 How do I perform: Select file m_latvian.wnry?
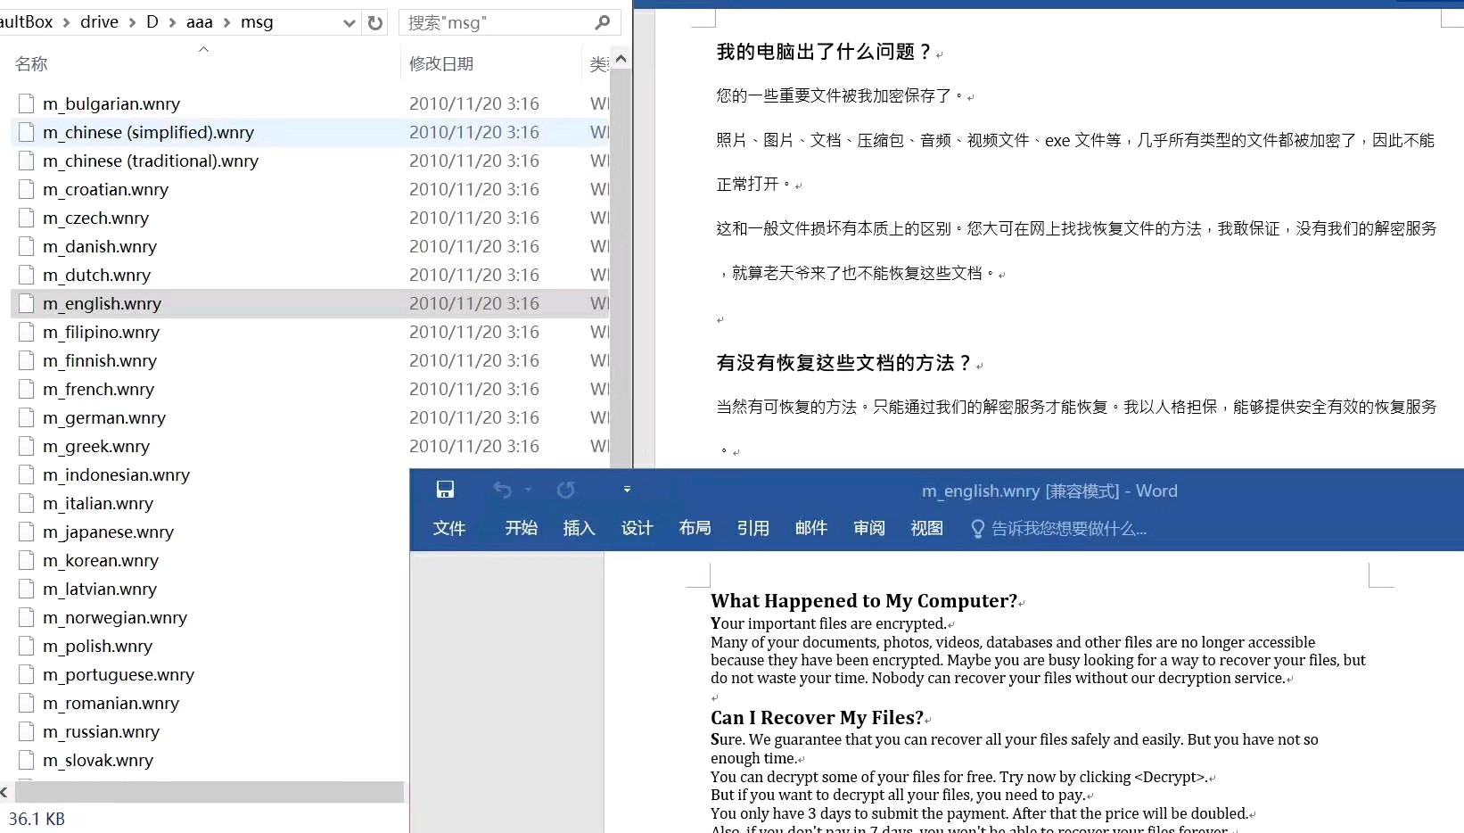pyautogui.click(x=99, y=589)
